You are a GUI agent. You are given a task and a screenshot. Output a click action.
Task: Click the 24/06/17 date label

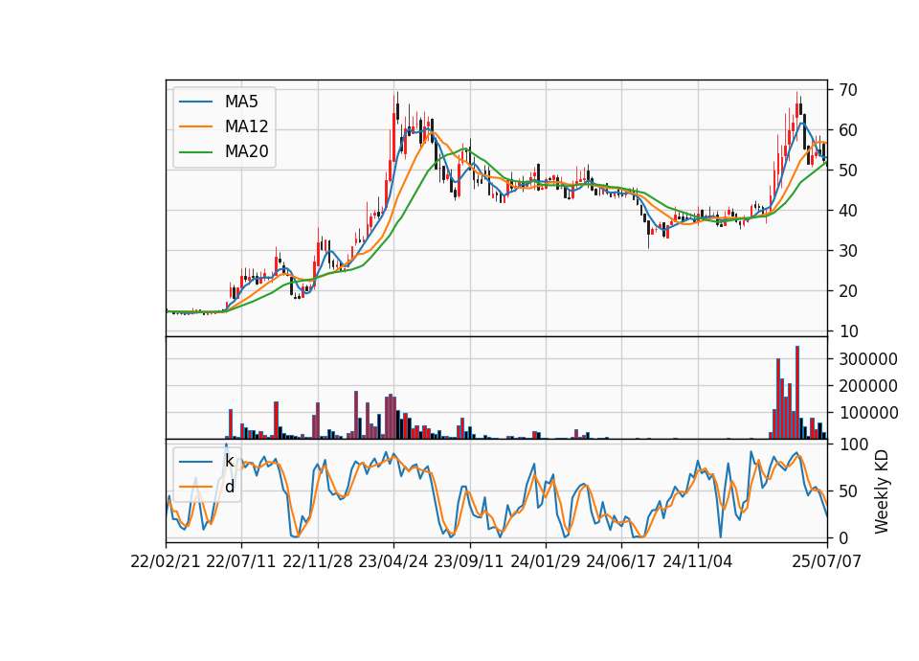pos(621,561)
